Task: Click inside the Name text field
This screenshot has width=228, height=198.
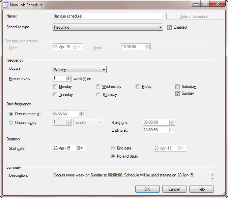Action: 108,16
